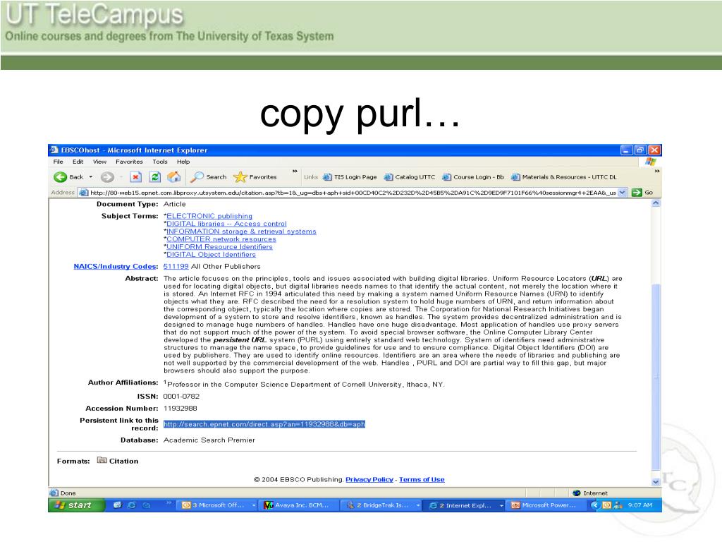The image size is (722, 542).
Task: Open the Privacy Policy link
Action: [369, 479]
